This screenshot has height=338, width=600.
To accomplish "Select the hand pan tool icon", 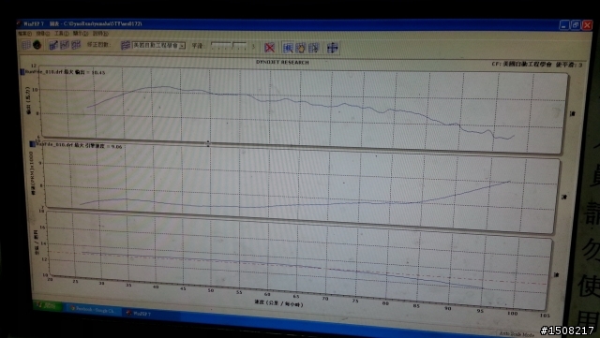I will [x=300, y=48].
